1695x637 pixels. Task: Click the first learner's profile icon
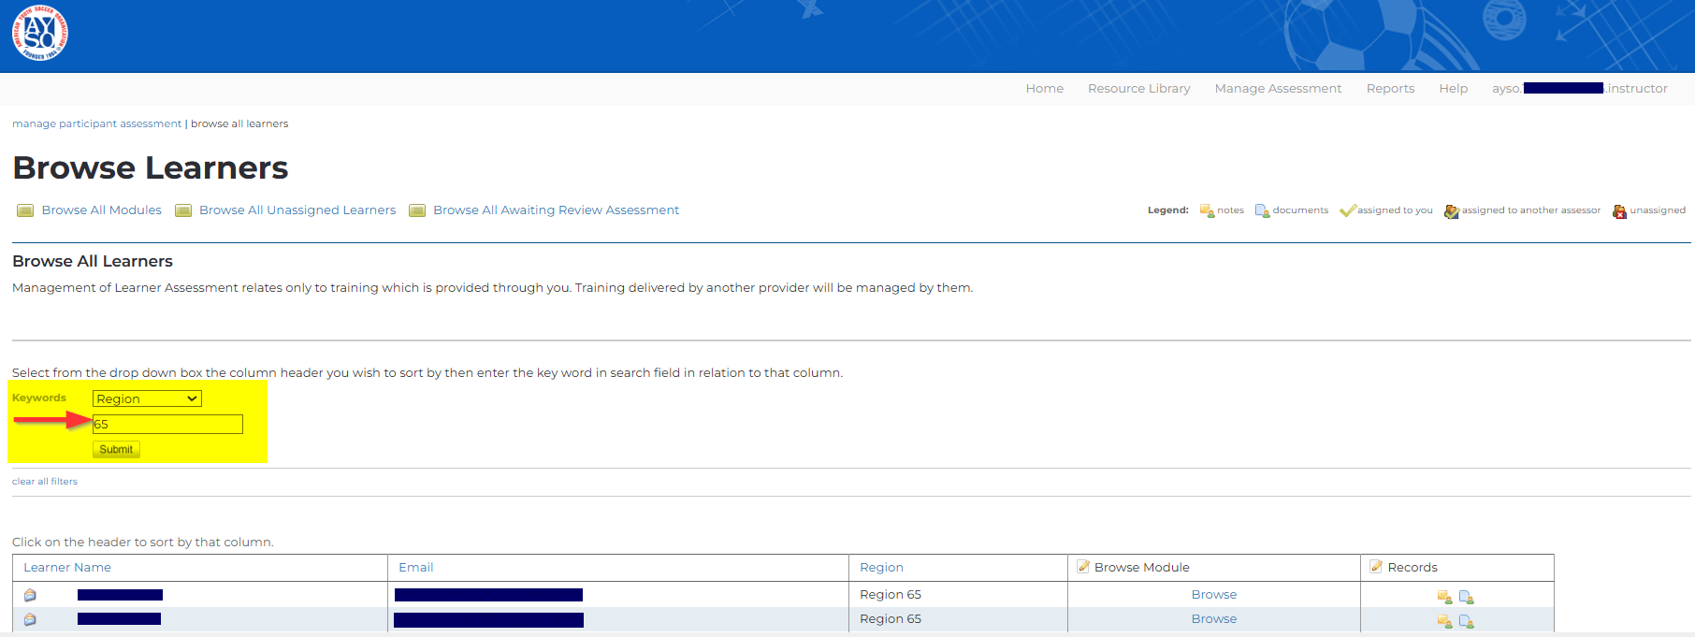[30, 595]
